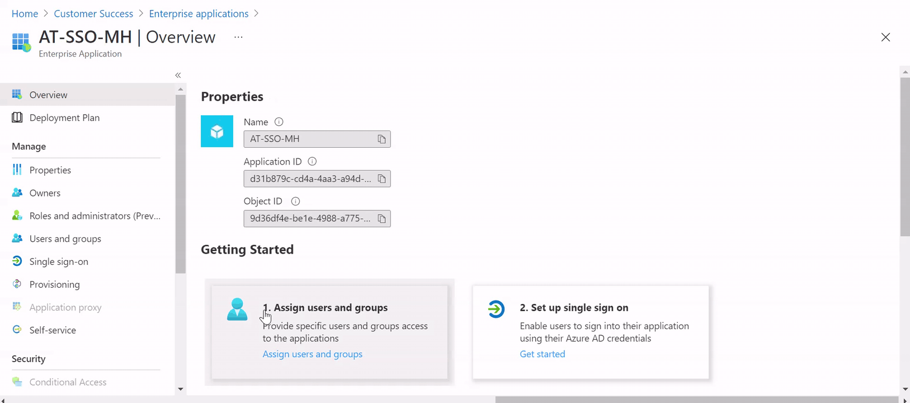Screen dimensions: 910x403
Task: Open the more options ellipsis menu
Action: point(238,37)
